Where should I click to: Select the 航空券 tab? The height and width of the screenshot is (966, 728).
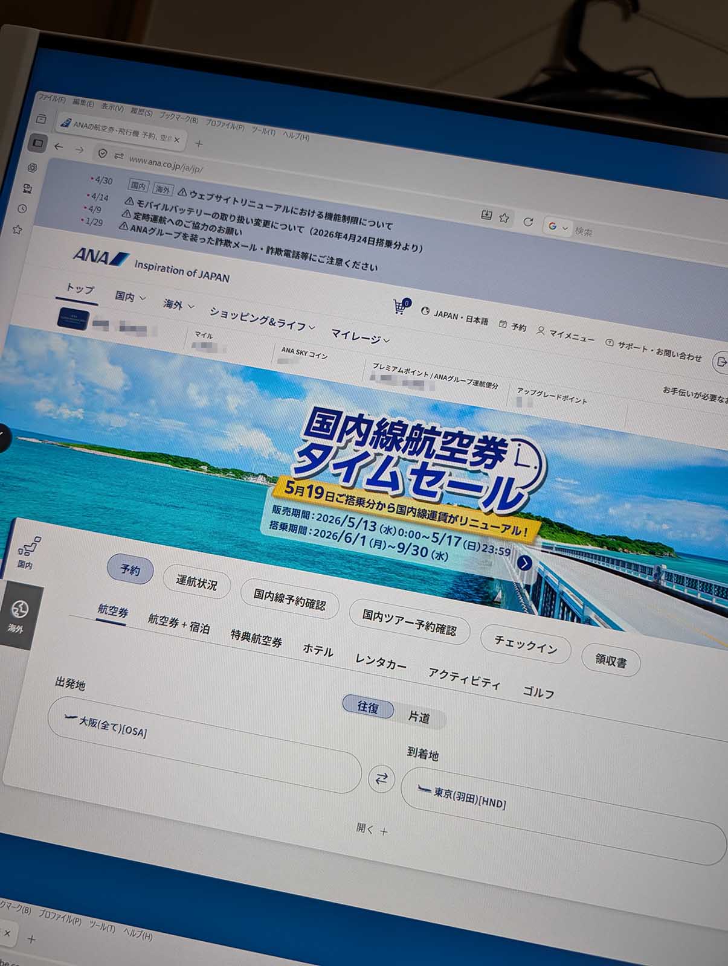pyautogui.click(x=113, y=610)
